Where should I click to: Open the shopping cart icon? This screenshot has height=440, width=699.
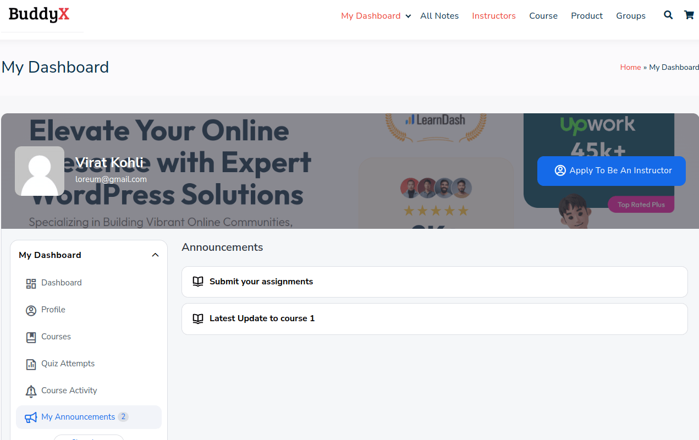coord(689,15)
